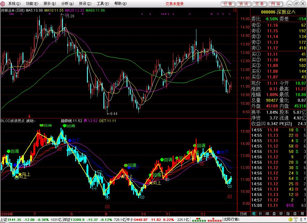Click the 卖⑤ 11.16 ask row
Viewport: 307px width, 223px height.
[279, 25]
